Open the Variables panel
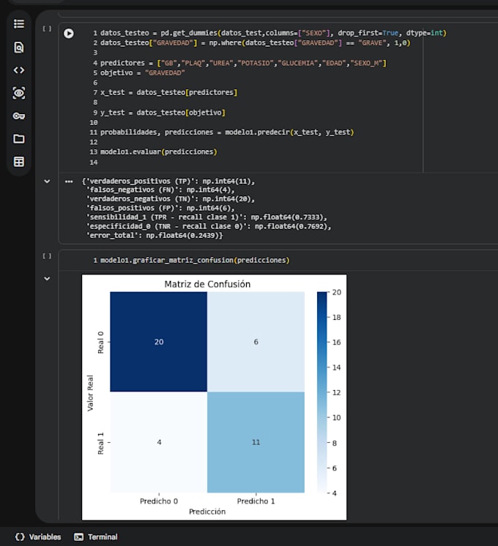This screenshot has width=498, height=546. [x=38, y=536]
